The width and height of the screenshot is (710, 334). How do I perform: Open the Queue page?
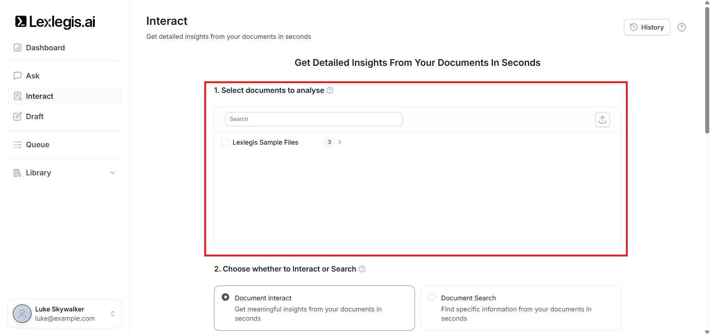pyautogui.click(x=37, y=145)
